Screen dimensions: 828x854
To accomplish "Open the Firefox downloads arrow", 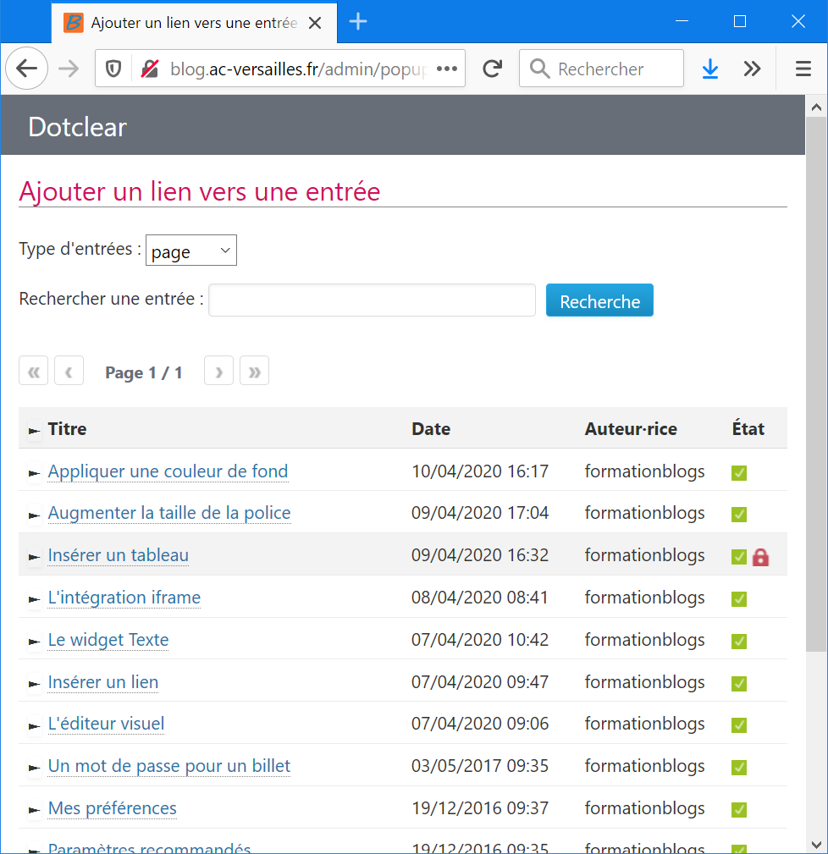I will 710,69.
